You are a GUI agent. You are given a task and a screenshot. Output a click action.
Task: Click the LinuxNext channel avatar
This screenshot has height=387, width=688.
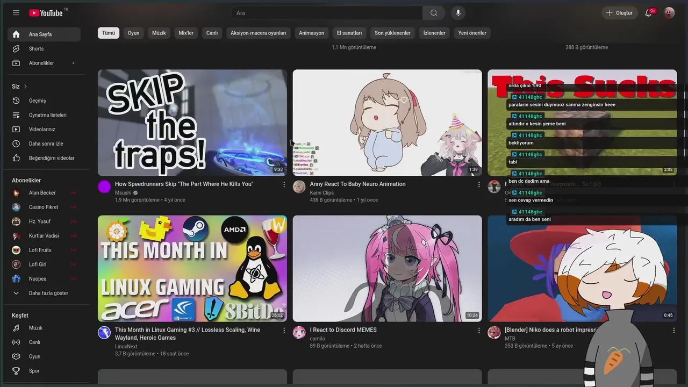(104, 333)
